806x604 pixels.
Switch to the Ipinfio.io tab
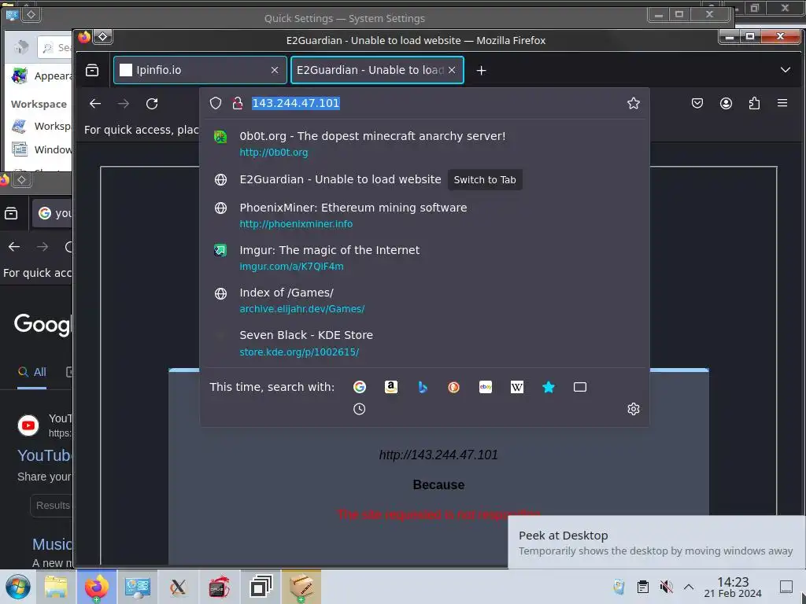pyautogui.click(x=200, y=70)
